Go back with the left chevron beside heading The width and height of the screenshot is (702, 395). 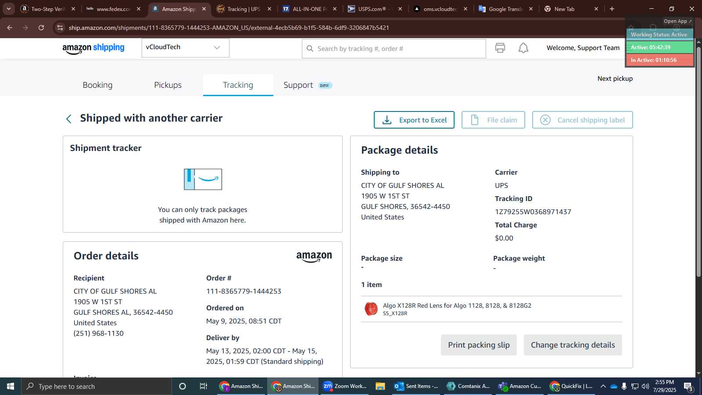coord(69,119)
